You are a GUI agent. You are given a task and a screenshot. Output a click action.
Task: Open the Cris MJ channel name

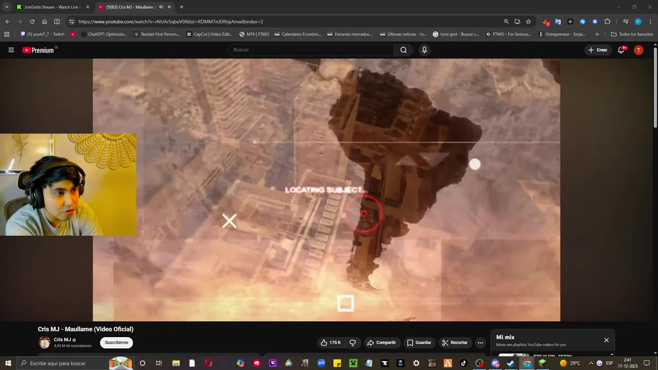pos(62,340)
